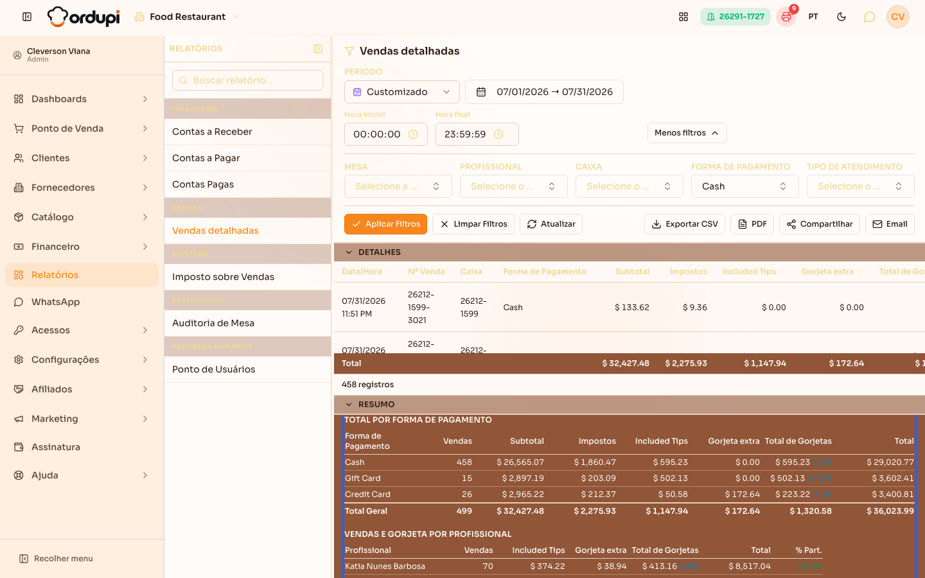The width and height of the screenshot is (925, 578).
Task: Open Contas a Pagar report
Action: pos(247,158)
